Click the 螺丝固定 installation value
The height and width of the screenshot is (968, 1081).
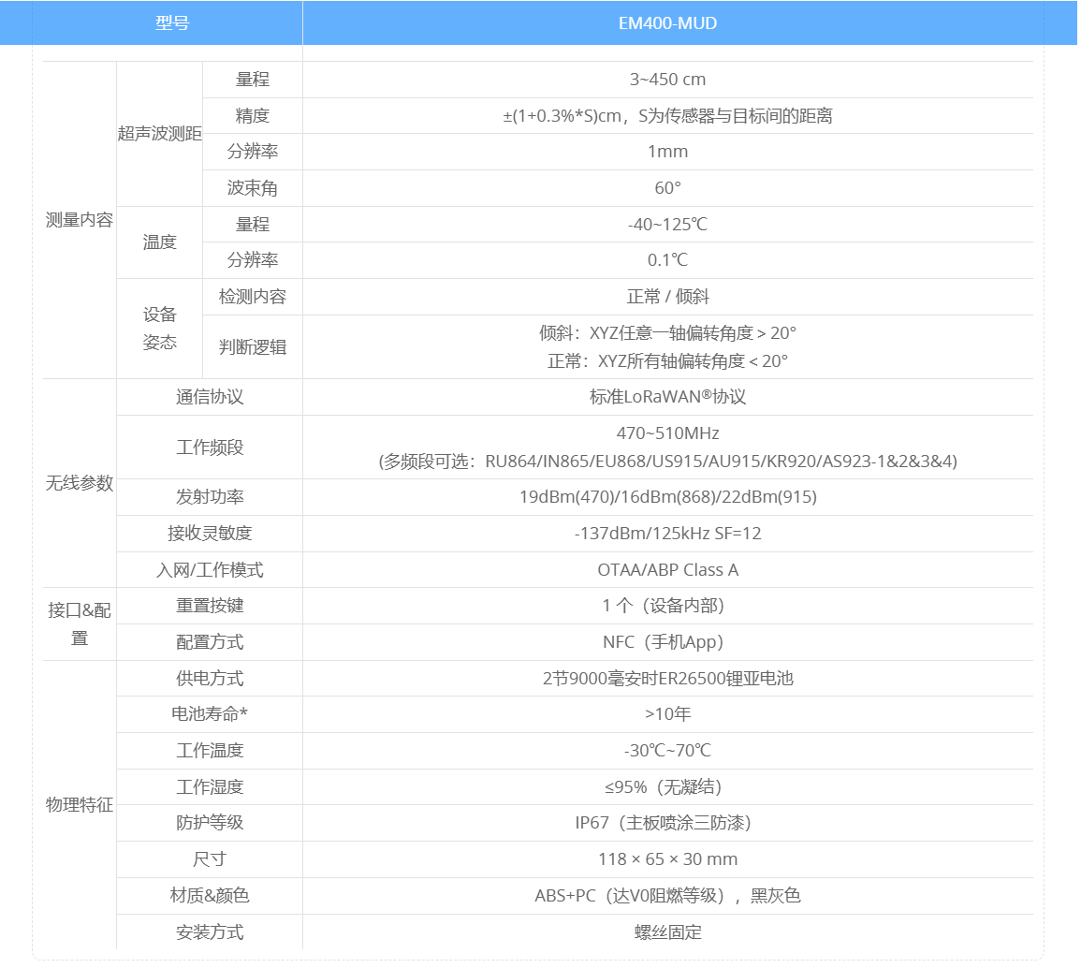point(667,932)
